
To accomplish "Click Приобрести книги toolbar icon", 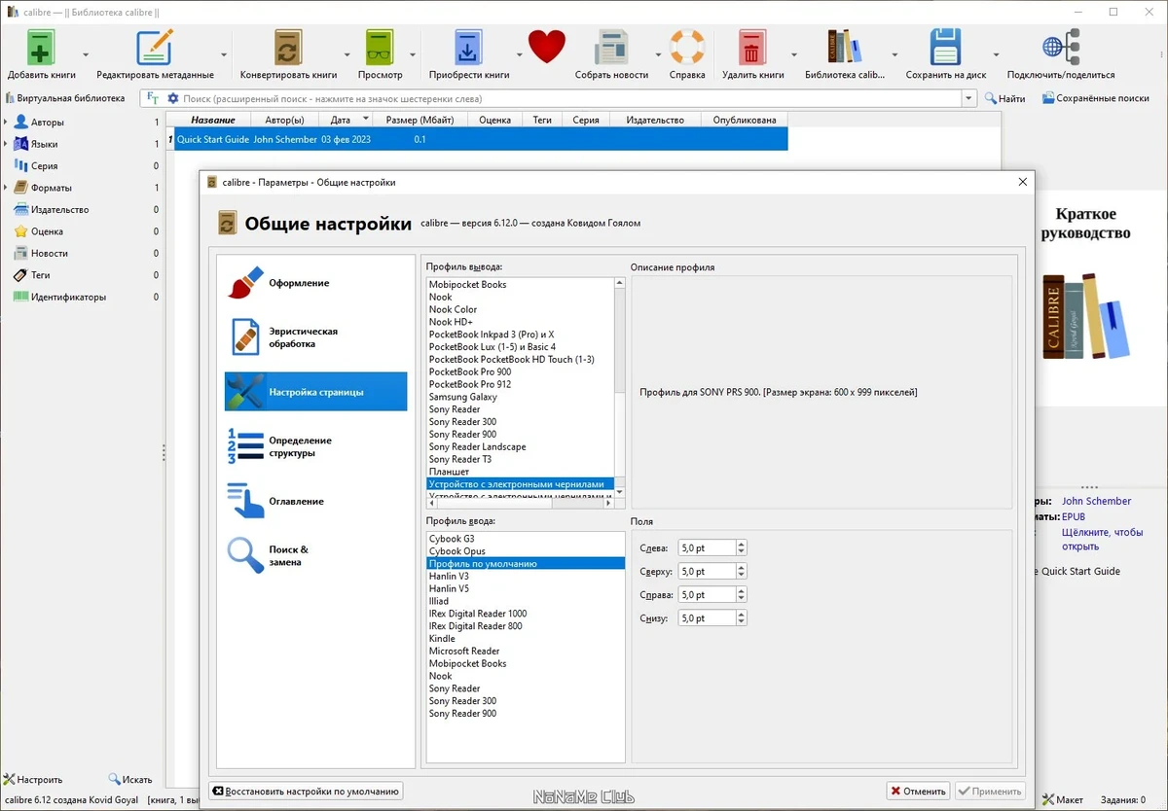I will click(x=468, y=47).
